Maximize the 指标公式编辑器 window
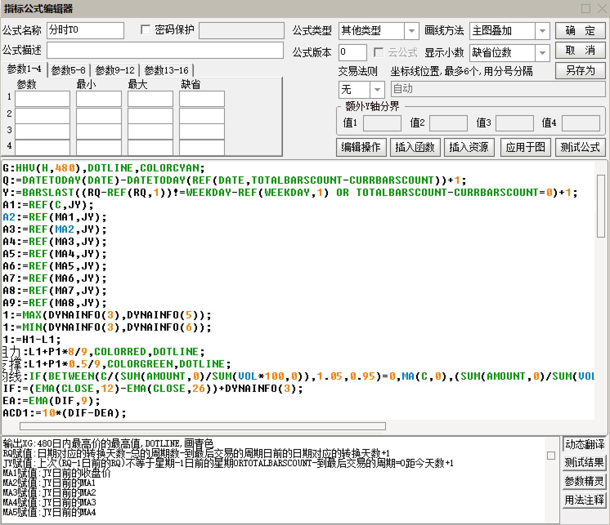The image size is (610, 525). 586,9
